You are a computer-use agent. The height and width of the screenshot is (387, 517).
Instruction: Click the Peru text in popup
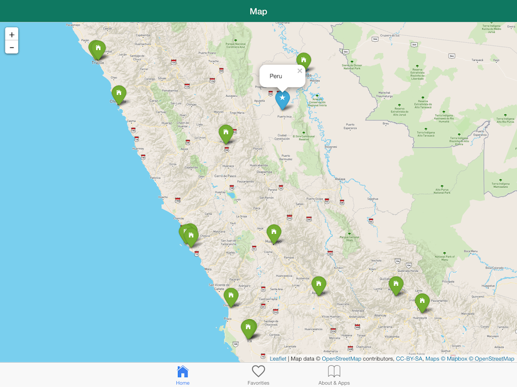pos(276,76)
